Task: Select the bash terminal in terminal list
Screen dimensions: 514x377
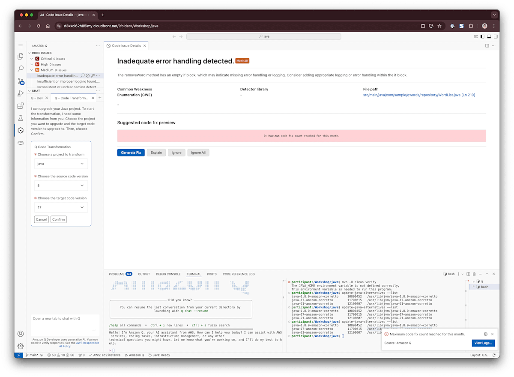Action: [484, 287]
